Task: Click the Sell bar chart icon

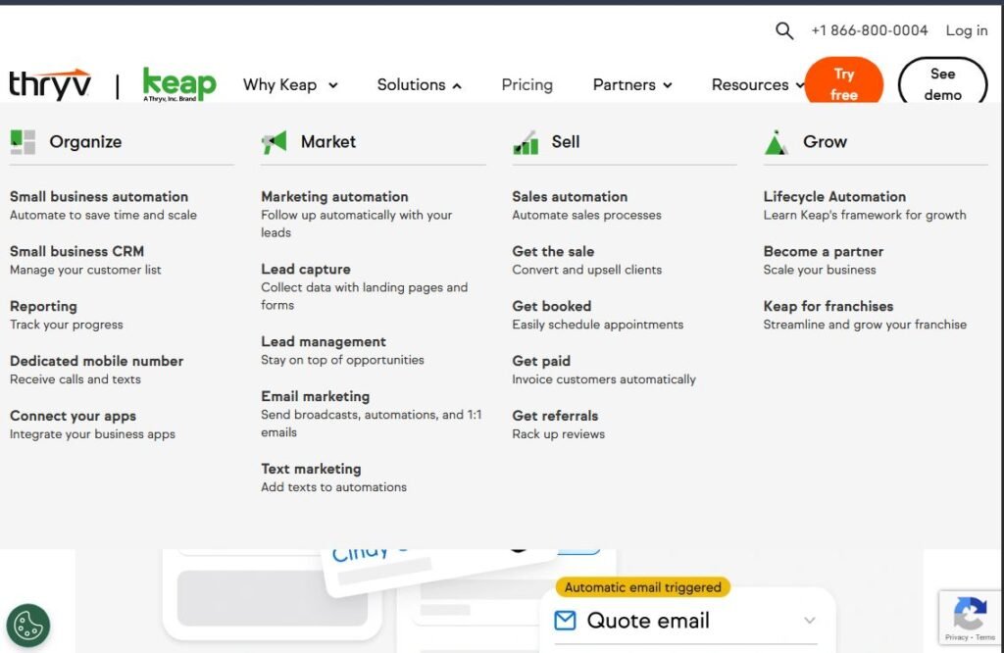Action: pos(526,142)
